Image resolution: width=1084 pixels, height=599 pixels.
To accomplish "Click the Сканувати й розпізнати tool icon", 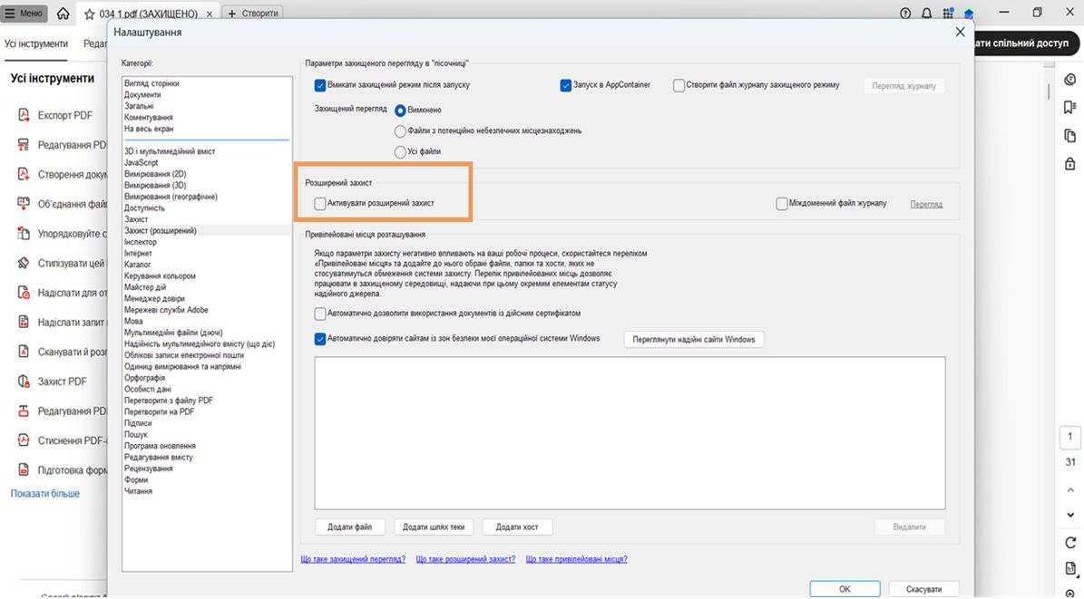I will 24,351.
